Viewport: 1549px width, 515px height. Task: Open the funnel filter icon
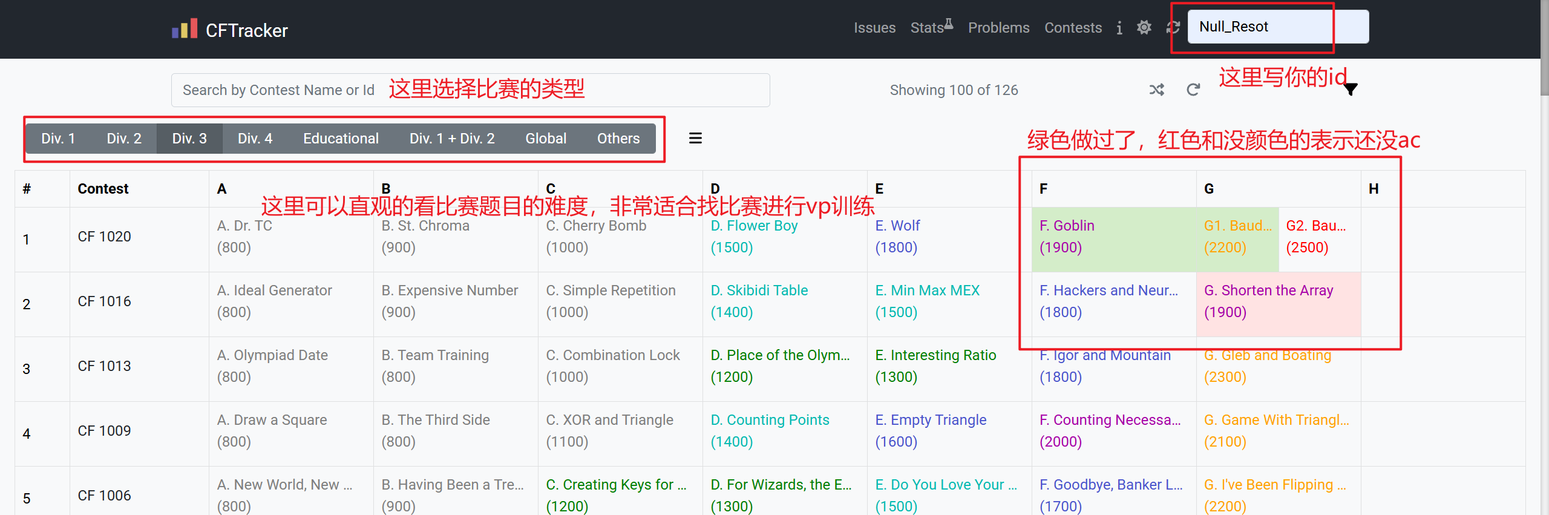coord(1351,90)
